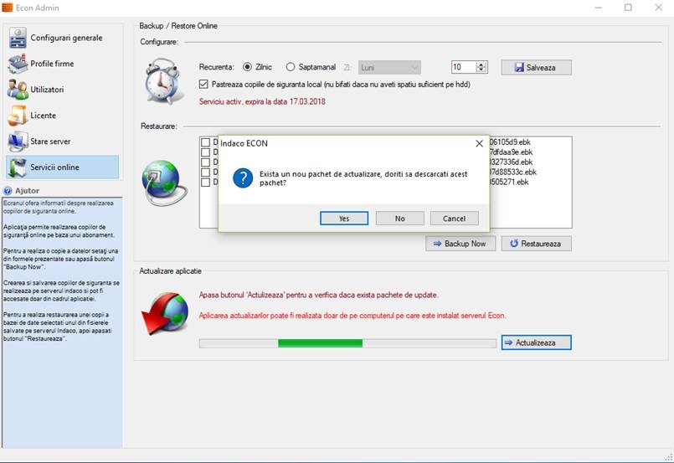Save settings with the Salveaza button
This screenshot has height=463, width=674.
536,68
